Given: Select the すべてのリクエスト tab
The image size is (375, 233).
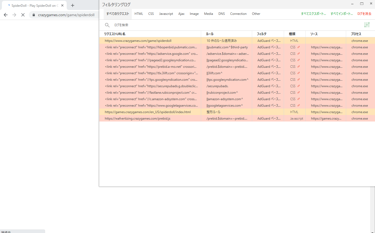Looking at the screenshot, I should [x=117, y=13].
